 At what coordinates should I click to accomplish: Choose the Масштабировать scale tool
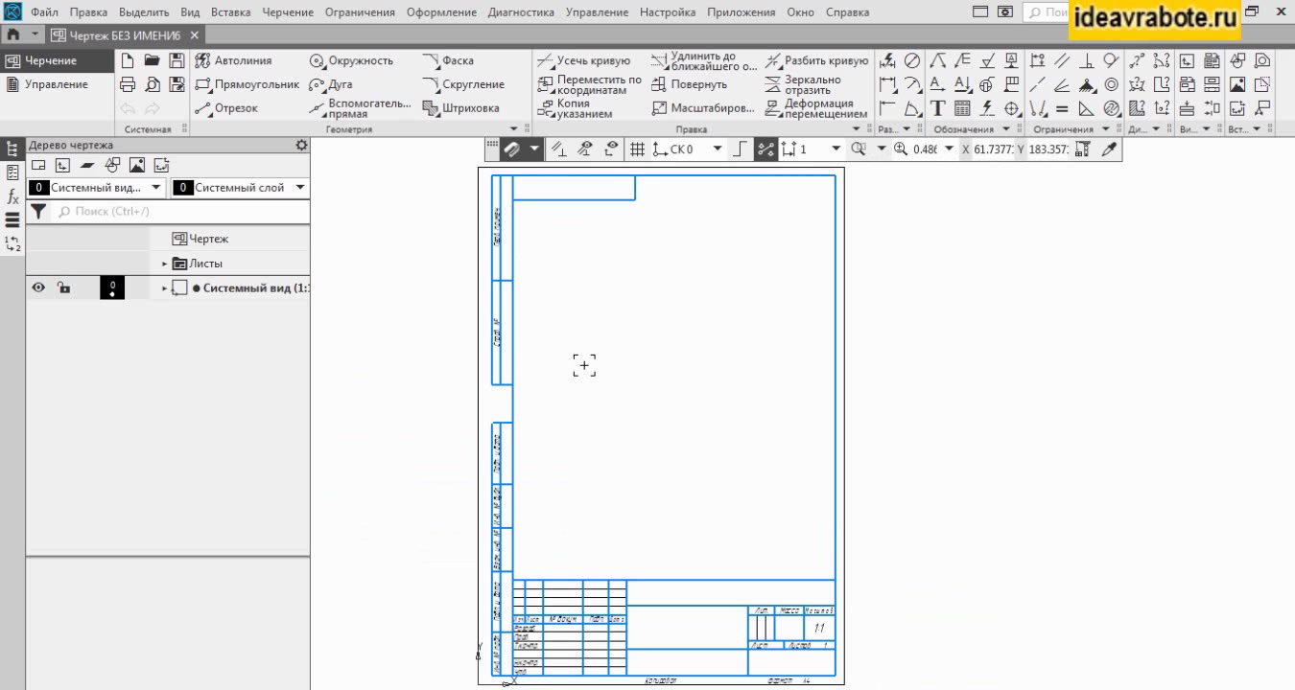click(x=703, y=108)
